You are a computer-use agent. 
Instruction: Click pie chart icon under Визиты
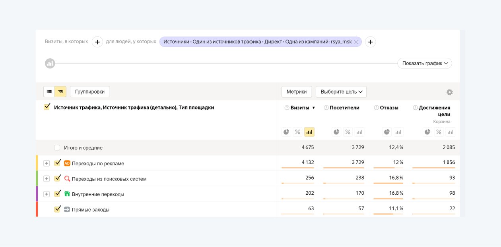pyautogui.click(x=286, y=132)
